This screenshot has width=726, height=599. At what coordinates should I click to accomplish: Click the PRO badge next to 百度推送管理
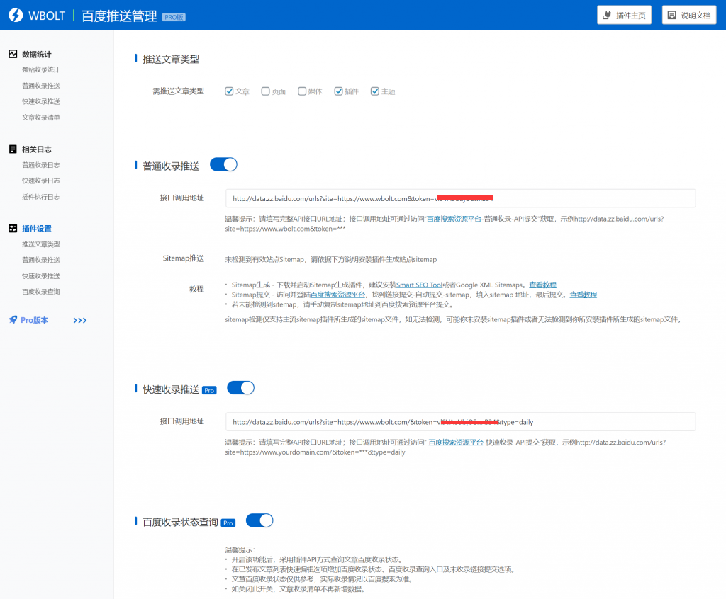[x=173, y=16]
